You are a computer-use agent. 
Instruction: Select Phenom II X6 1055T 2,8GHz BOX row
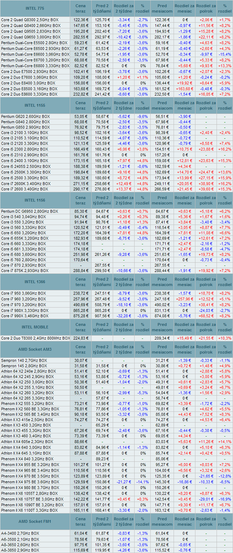(116, 494)
